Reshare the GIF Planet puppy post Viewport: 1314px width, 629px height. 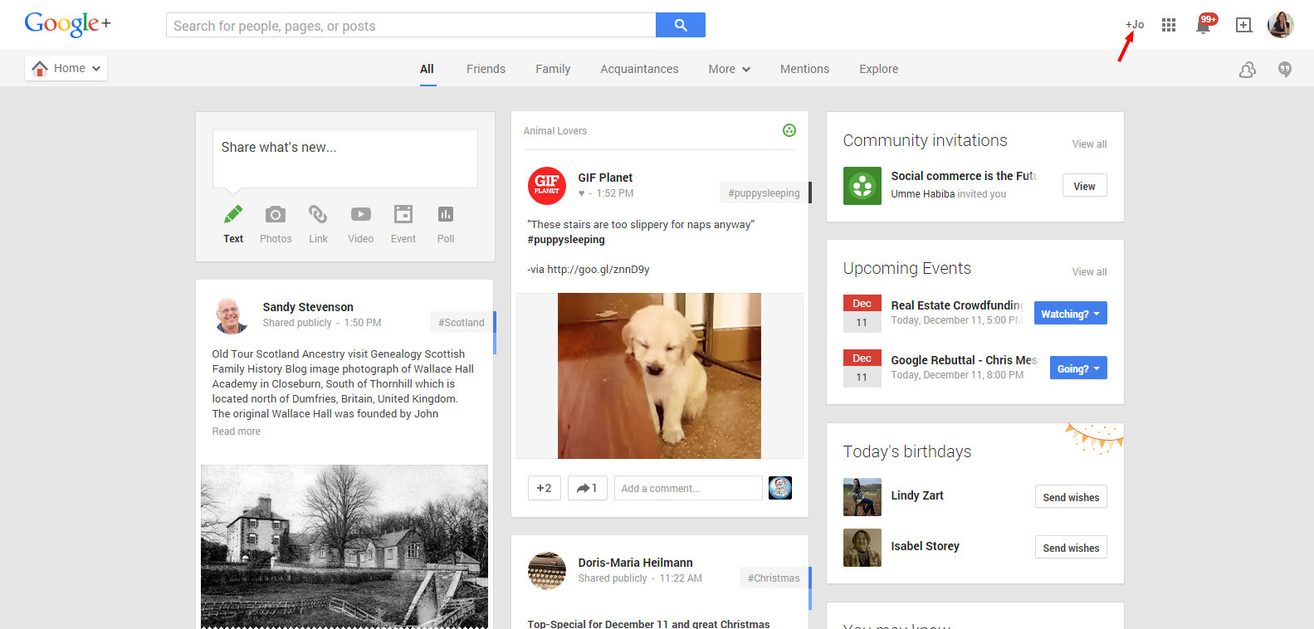point(587,488)
